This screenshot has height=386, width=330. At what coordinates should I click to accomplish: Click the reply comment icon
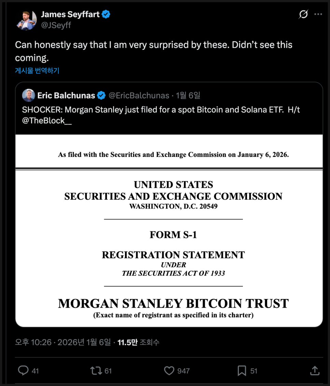click(x=23, y=370)
